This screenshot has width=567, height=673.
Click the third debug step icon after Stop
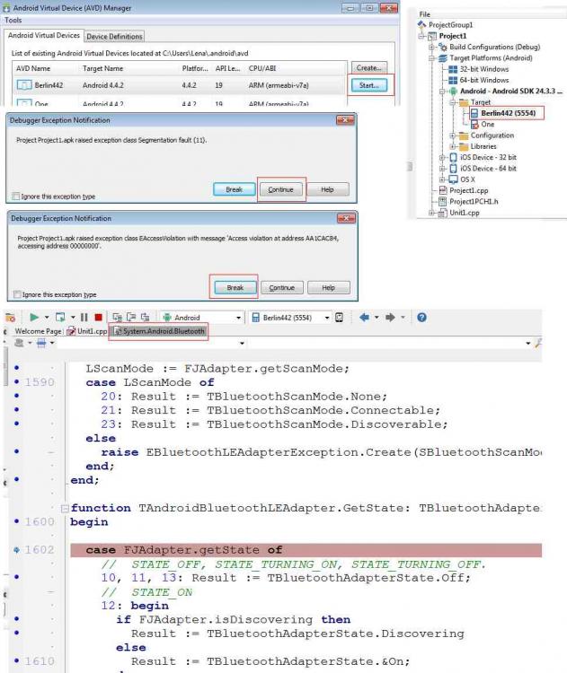tap(146, 317)
